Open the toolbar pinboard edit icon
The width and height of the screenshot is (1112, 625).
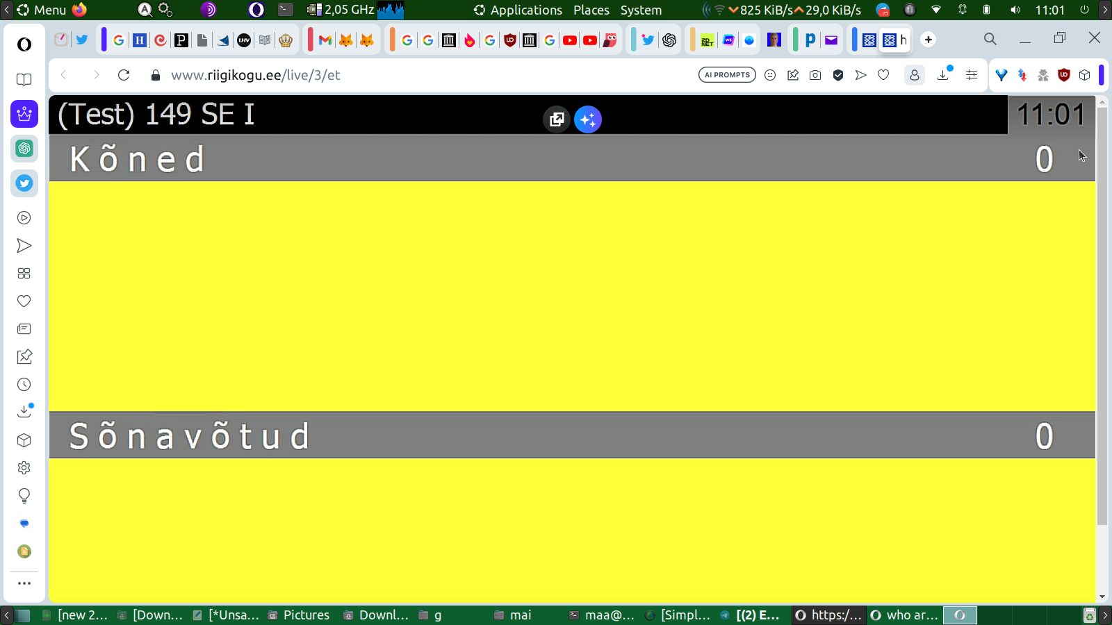(793, 75)
